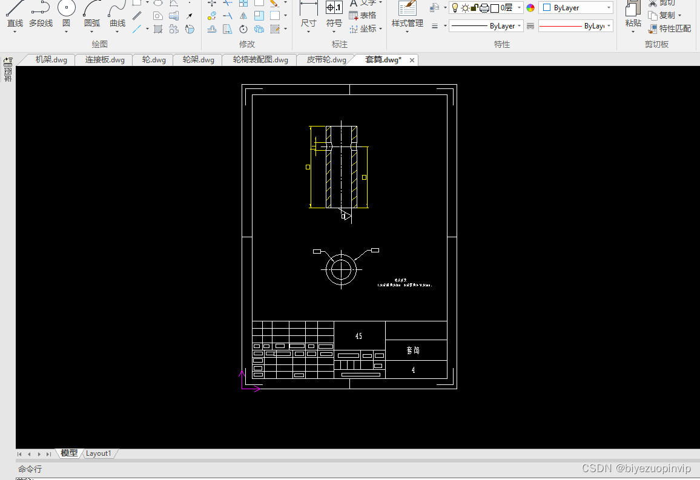Image resolution: width=700 pixels, height=480 pixels.
Task: Expand the arrow next to construction line tool
Action: pyautogui.click(x=147, y=29)
